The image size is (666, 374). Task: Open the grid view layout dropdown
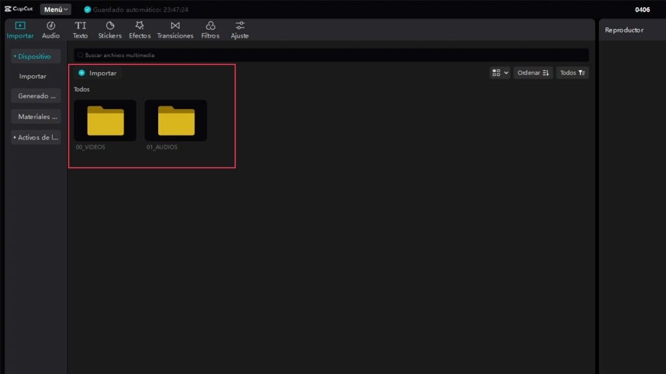(500, 73)
